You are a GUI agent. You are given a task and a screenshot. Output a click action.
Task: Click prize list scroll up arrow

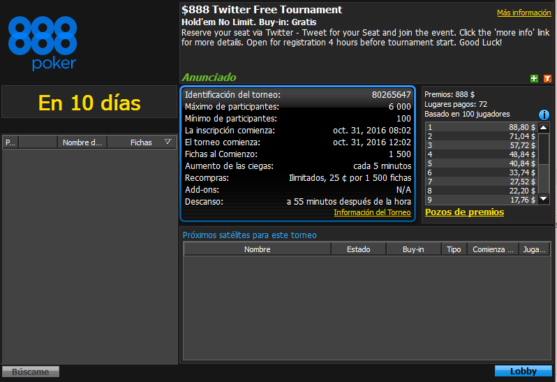click(x=544, y=128)
